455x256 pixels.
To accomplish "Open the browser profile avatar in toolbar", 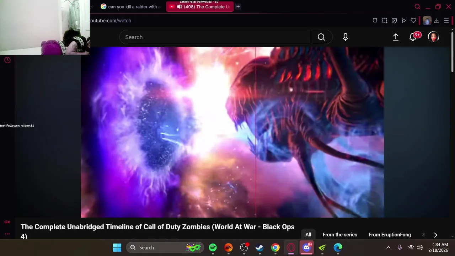I will tap(427, 21).
